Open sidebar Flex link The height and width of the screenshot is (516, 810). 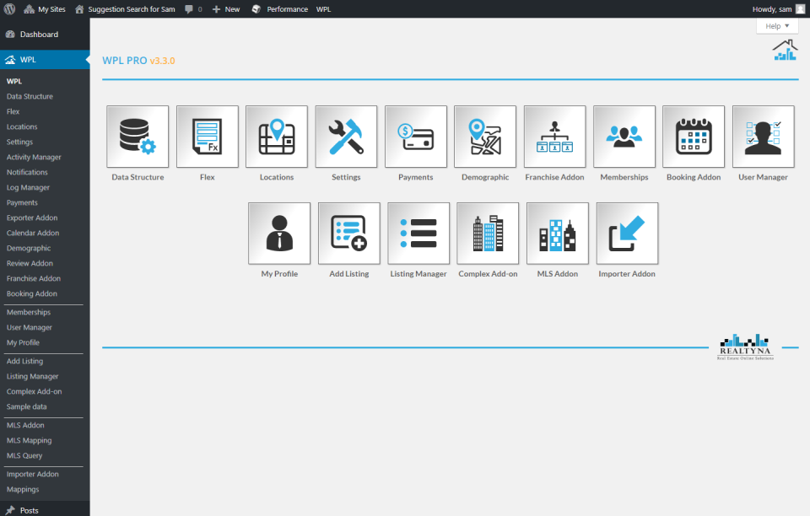[x=13, y=111]
